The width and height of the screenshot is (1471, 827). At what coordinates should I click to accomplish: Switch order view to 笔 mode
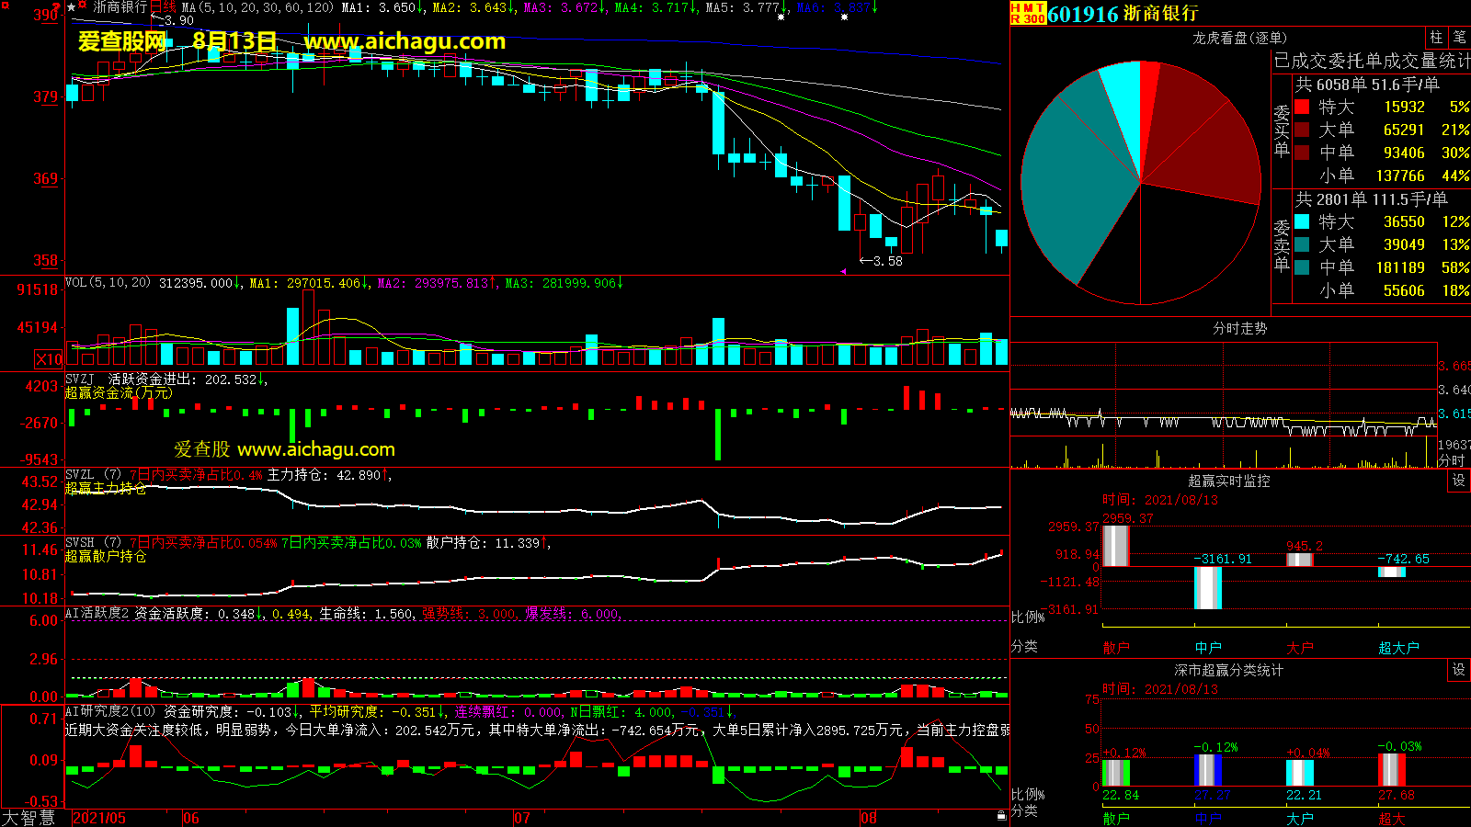click(x=1459, y=38)
